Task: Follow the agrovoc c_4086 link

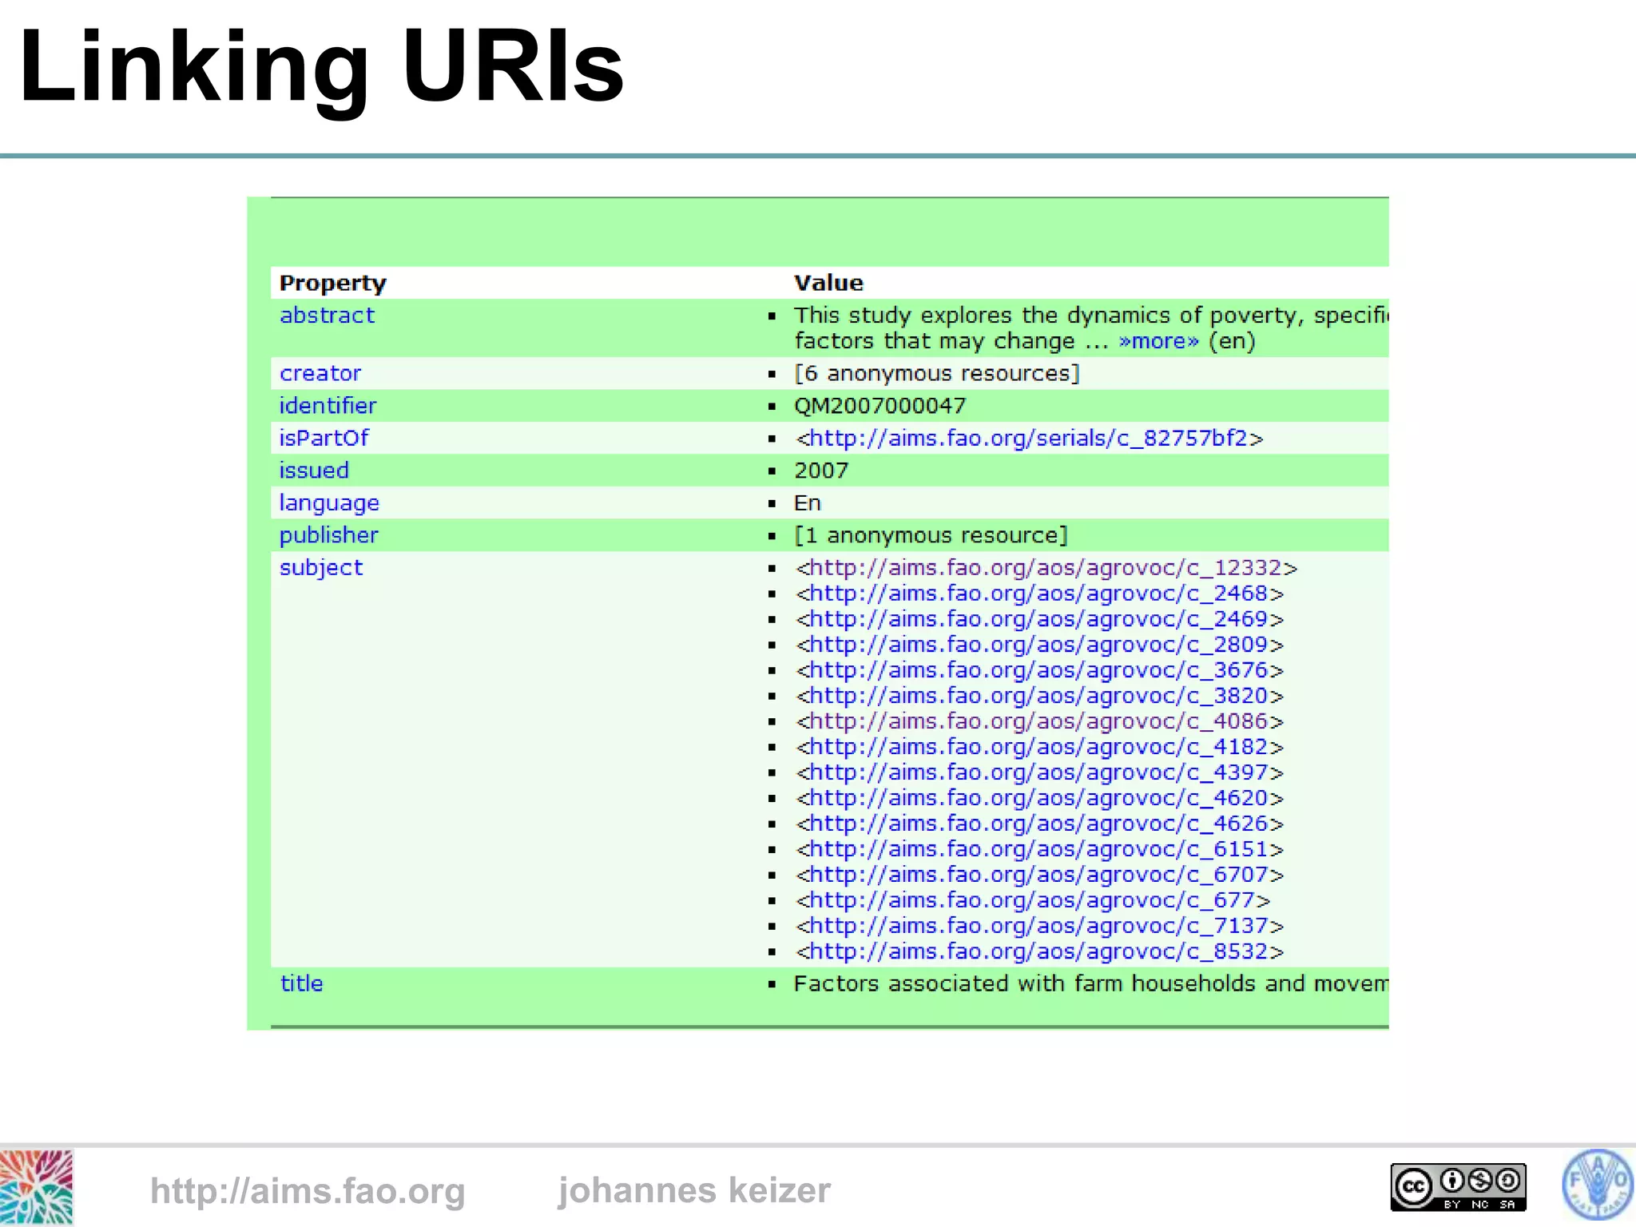Action: pos(1038,721)
